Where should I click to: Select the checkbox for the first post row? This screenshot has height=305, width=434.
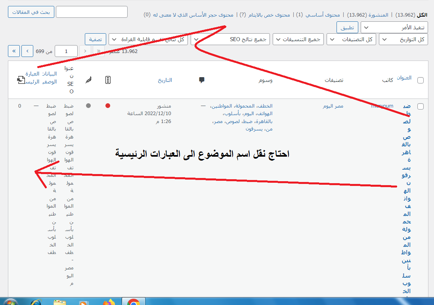[421, 106]
